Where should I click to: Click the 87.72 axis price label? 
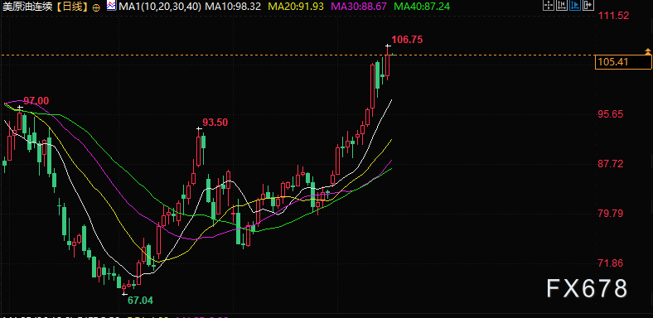coord(611,164)
